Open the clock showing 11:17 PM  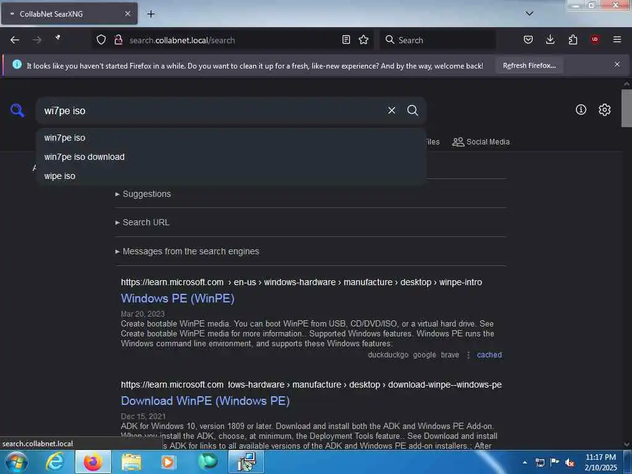click(x=601, y=462)
